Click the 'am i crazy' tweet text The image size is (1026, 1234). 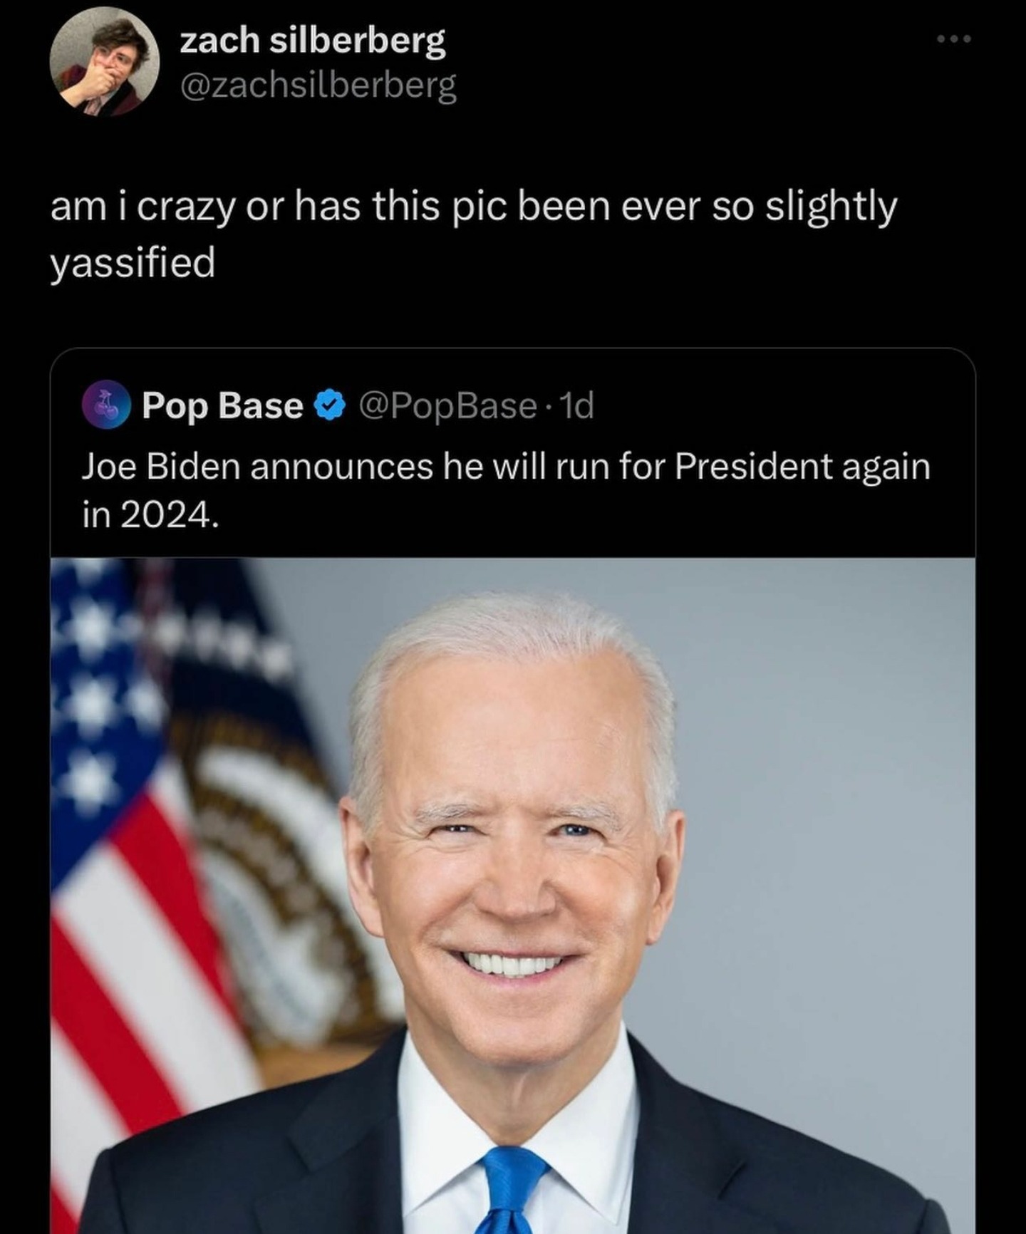(473, 208)
